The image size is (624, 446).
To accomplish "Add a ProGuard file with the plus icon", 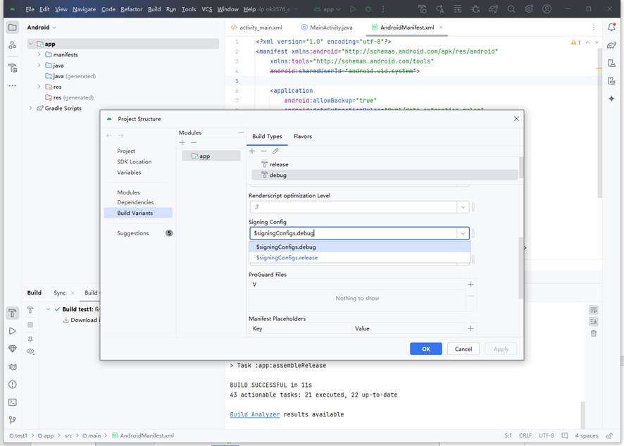I will tap(470, 285).
